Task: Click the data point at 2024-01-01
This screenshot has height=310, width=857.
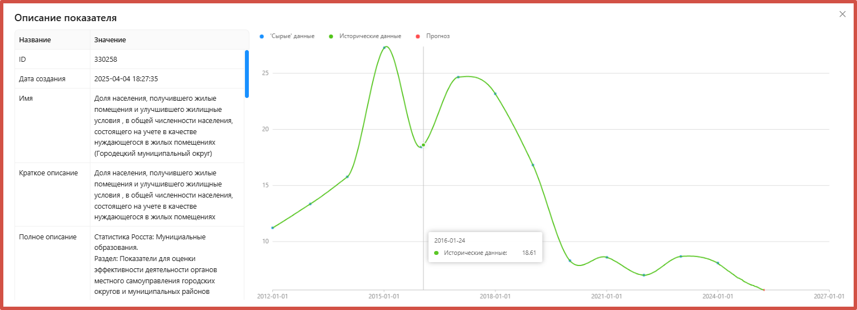Action: click(718, 263)
